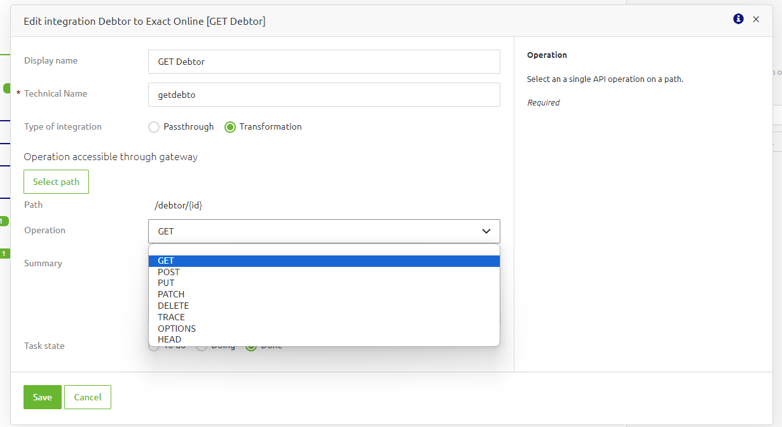Open the Select path chooser
This screenshot has height=427, width=782.
[x=56, y=182]
